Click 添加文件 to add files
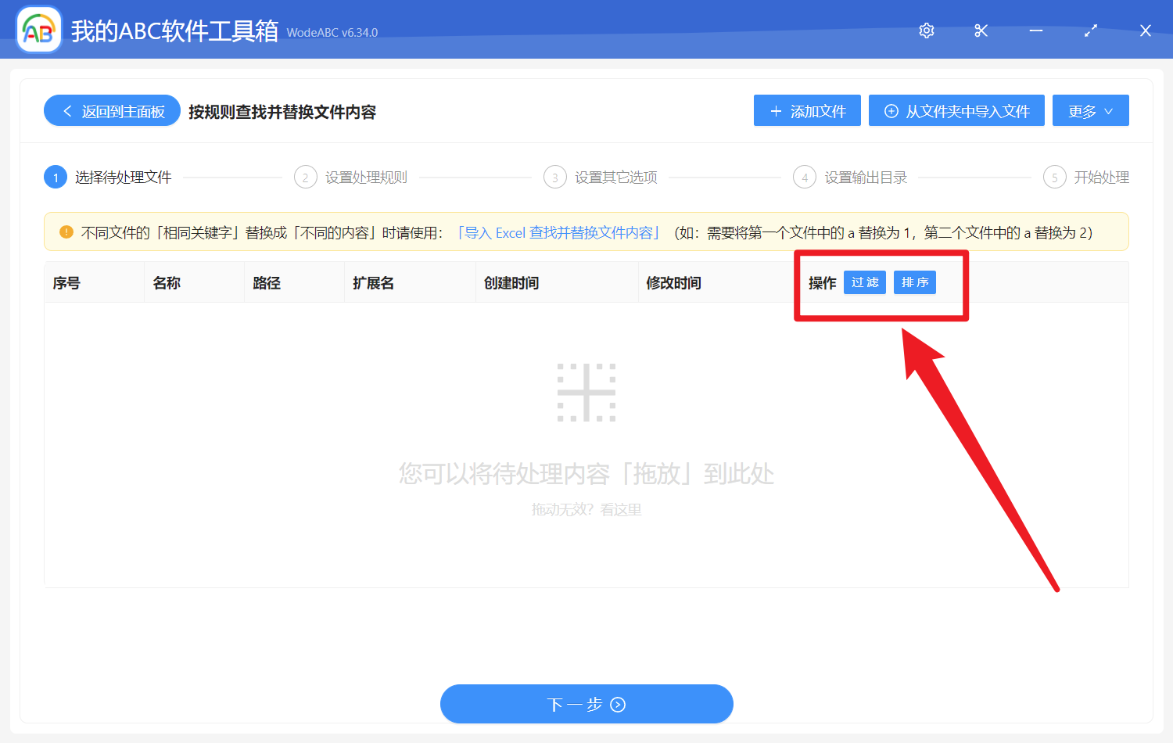1173x743 pixels. click(807, 111)
